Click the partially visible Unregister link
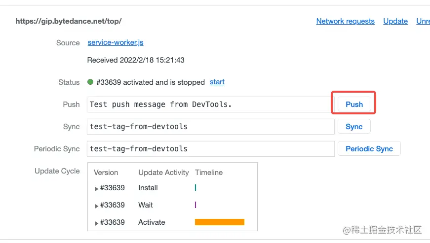Screen dimensions: 430x243 [423, 21]
